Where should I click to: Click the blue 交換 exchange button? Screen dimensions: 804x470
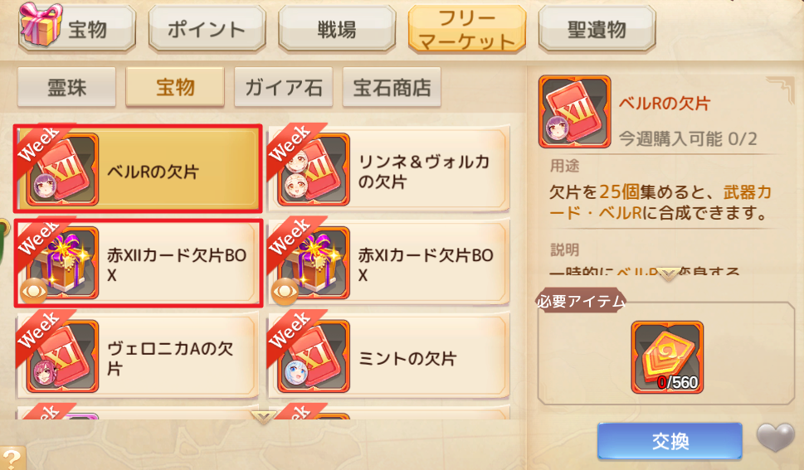coord(670,441)
